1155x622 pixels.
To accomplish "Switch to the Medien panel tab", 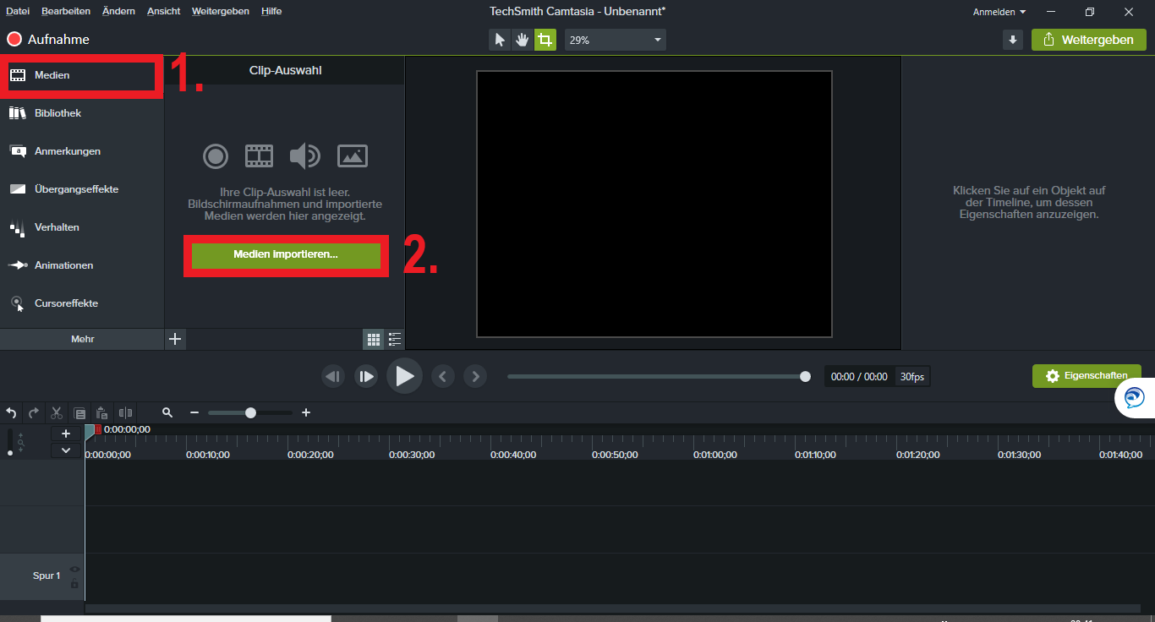I will (x=82, y=75).
